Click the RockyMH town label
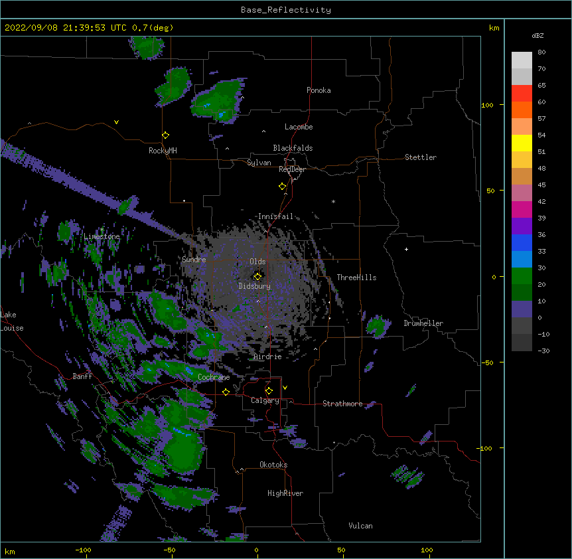This screenshot has width=572, height=559. (163, 151)
